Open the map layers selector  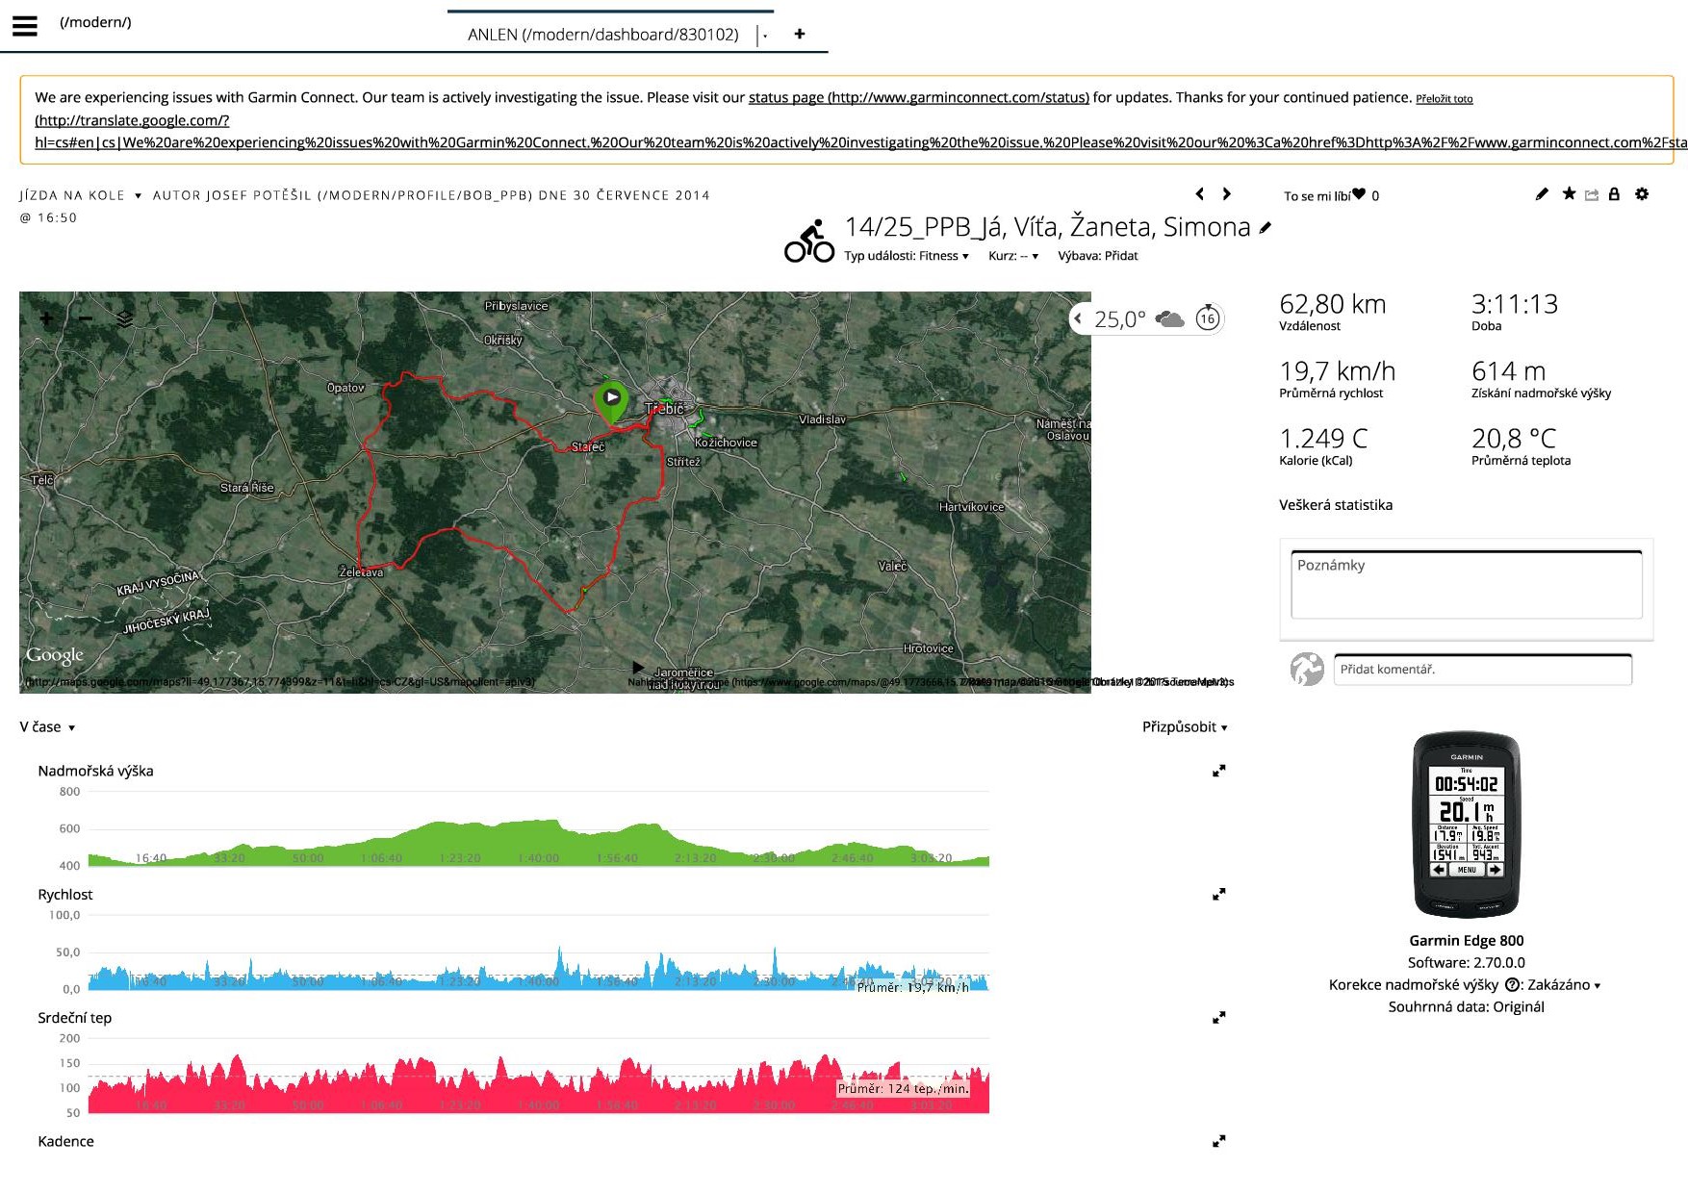coord(125,318)
